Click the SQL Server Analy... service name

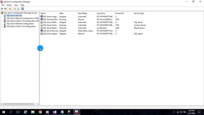point(50,25)
